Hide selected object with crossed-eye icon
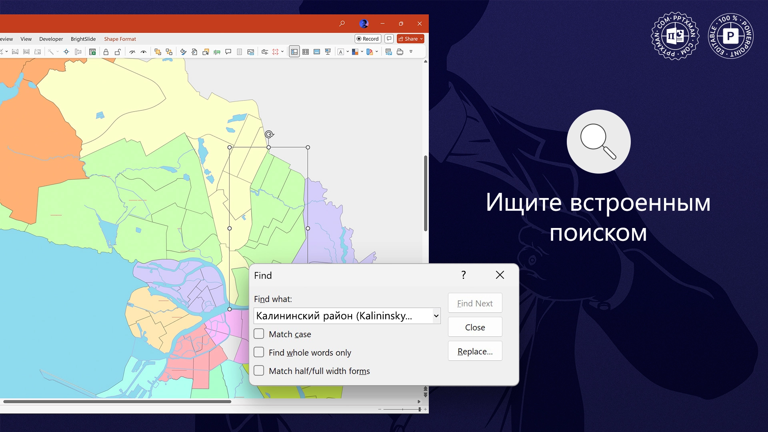Image resolution: width=768 pixels, height=432 pixels. click(x=132, y=52)
